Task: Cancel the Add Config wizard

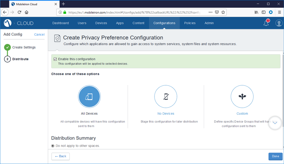Action: click(39, 35)
